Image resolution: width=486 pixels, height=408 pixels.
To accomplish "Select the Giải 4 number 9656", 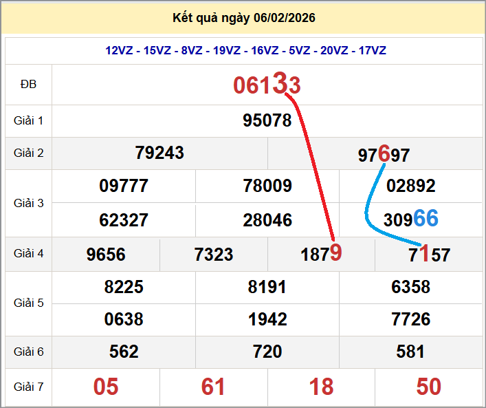I will tap(106, 255).
